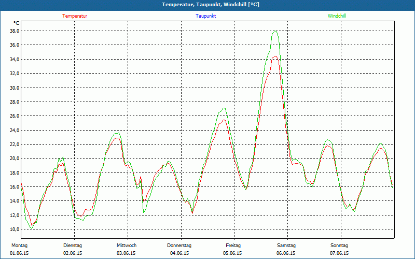Click the green Windchill peak at 38 degrees
415x259 pixels.
(x=275, y=31)
